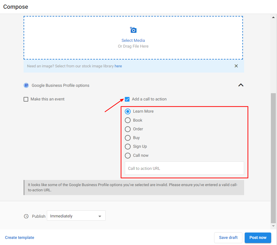Screen dimensions: 277x245
Task: Click the Select Media link
Action: pyautogui.click(x=133, y=40)
